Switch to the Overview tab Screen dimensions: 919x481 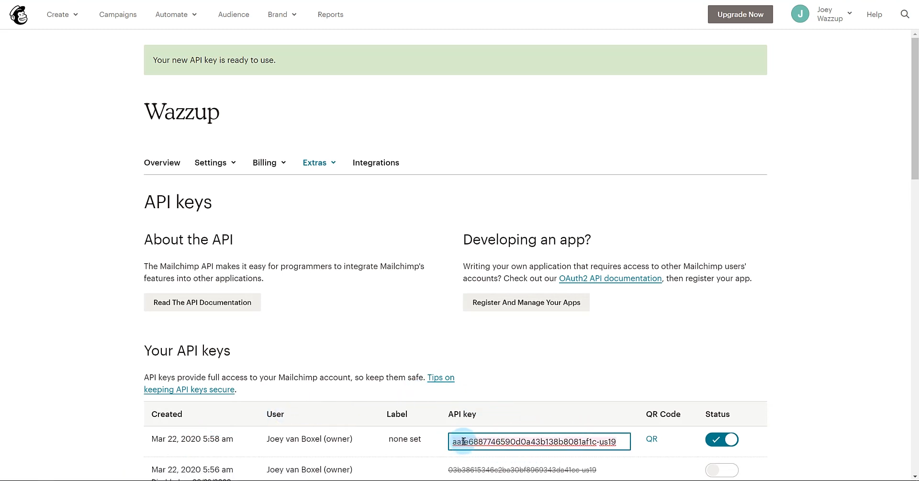pos(162,163)
